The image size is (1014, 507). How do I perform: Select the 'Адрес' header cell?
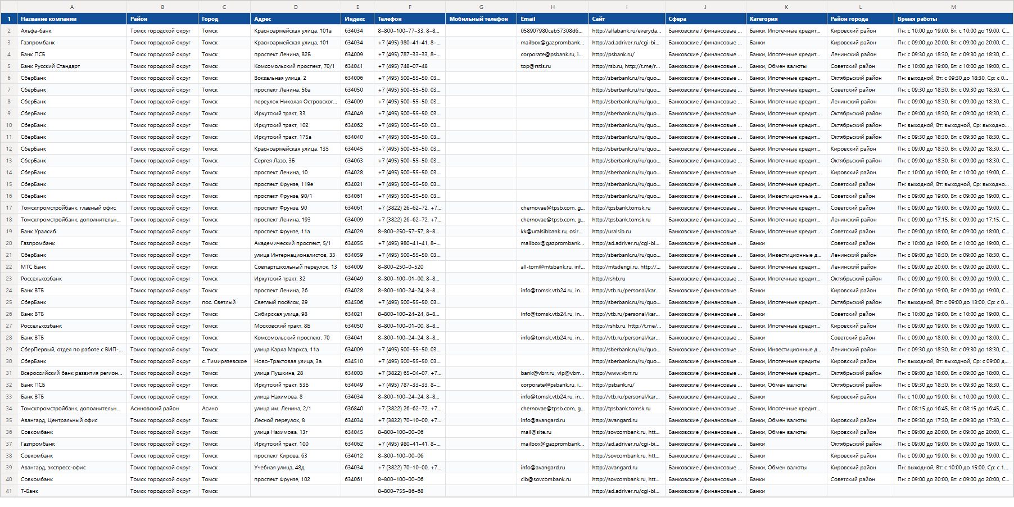(296, 19)
